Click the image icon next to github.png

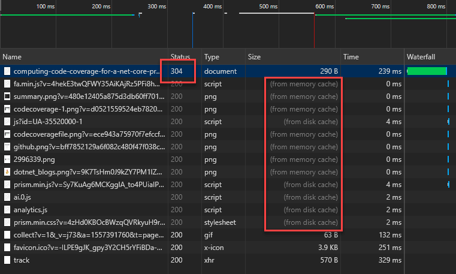7,147
